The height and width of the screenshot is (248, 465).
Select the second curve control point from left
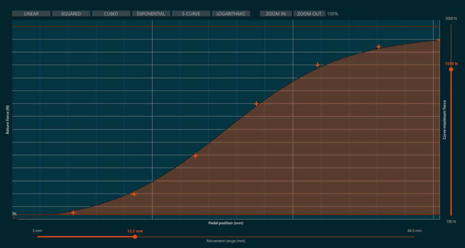134,194
